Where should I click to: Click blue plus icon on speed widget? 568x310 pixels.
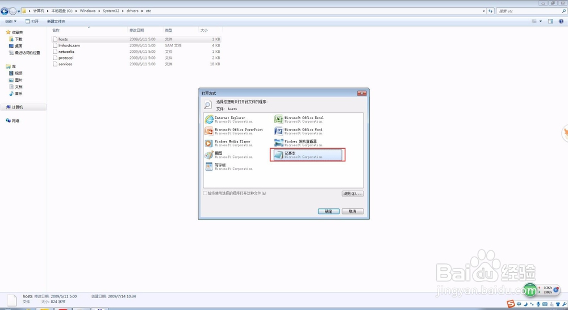[556, 290]
